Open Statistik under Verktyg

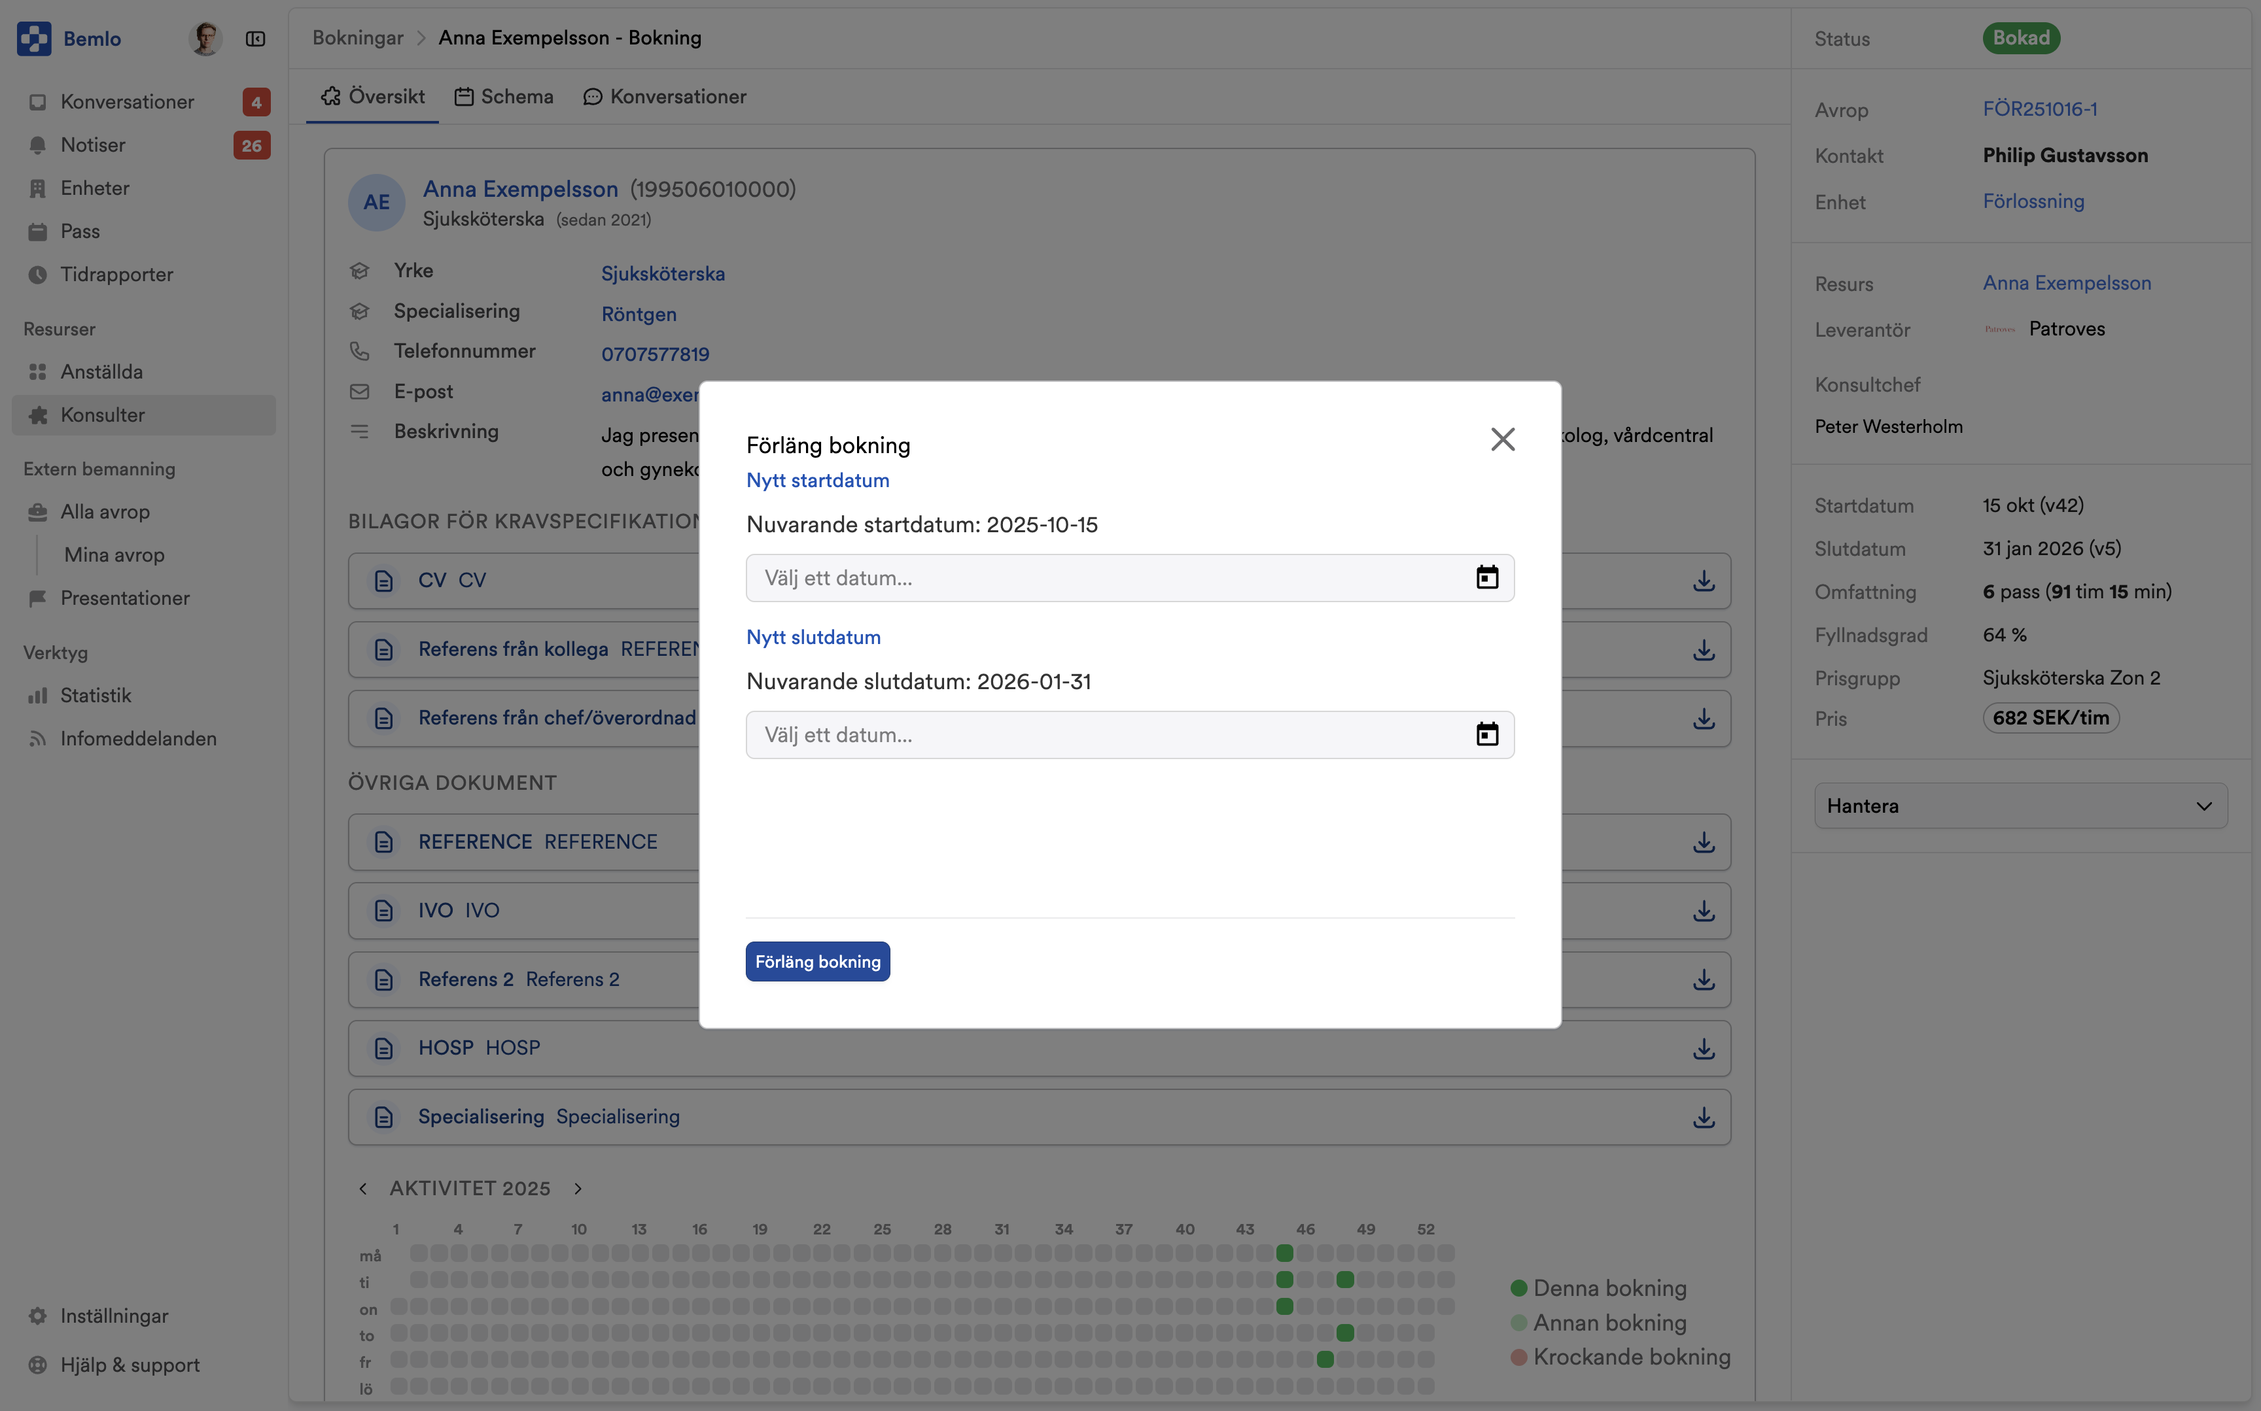(144, 695)
